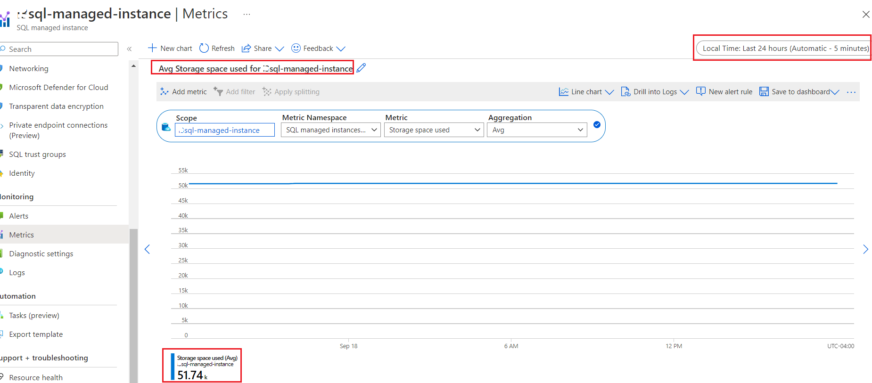Click the Storage space used legend color bar
Screen dimensions: 872x383
click(x=173, y=367)
